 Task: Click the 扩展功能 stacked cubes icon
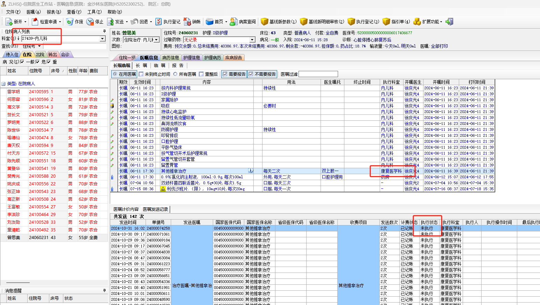click(417, 22)
